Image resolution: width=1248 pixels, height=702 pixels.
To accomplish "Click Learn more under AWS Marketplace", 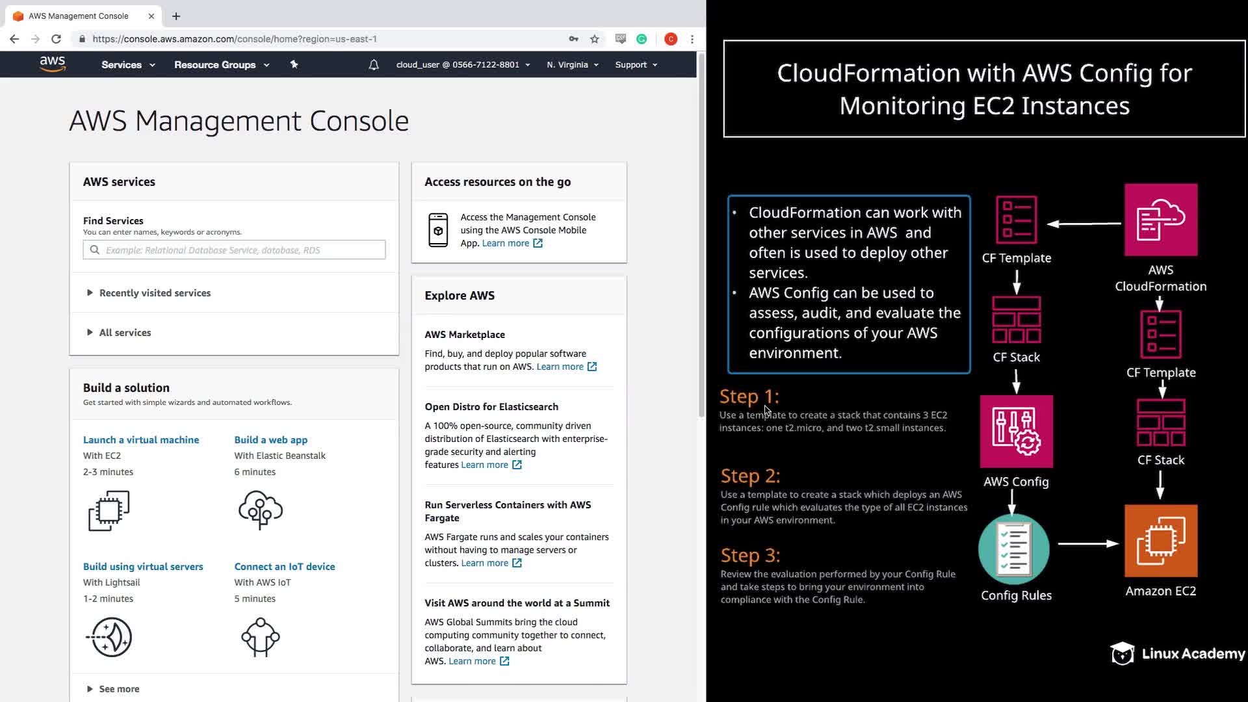I will pos(560,367).
